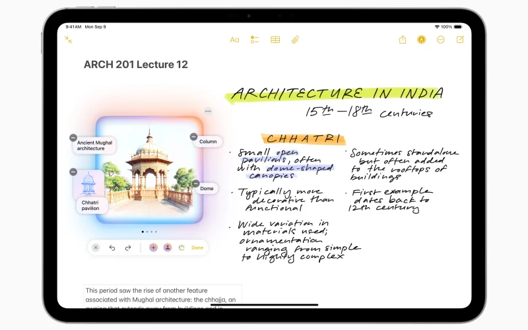Attach a file using the paperclip icon
This screenshot has height=330, width=528.
295,40
